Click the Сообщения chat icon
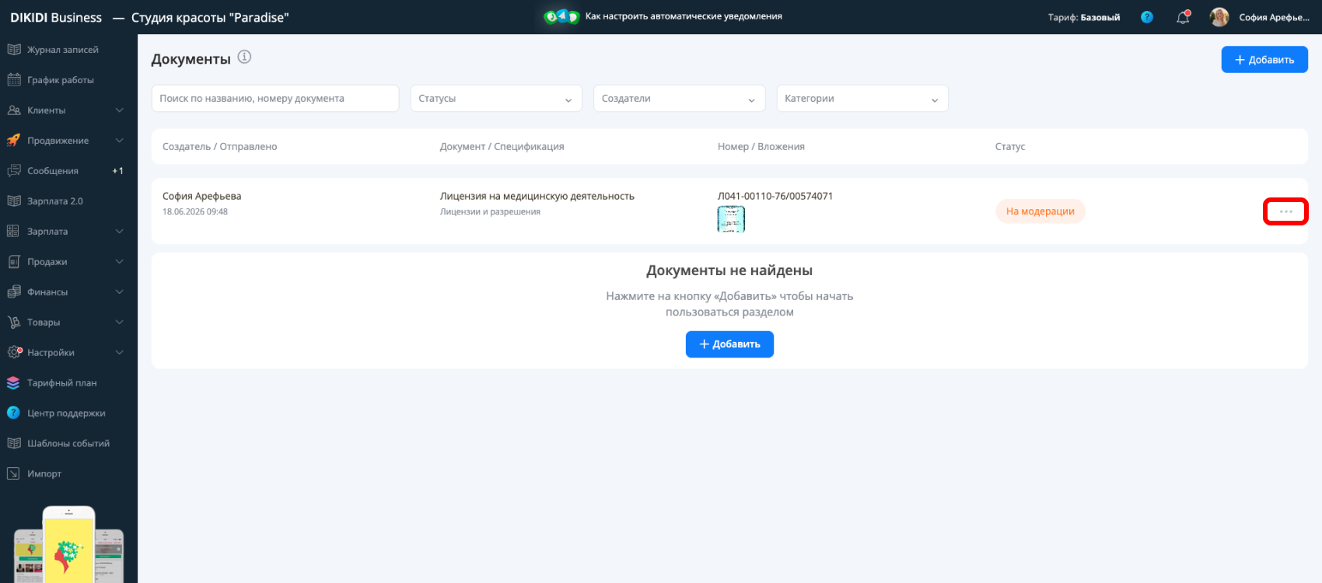The height and width of the screenshot is (583, 1322). [13, 171]
